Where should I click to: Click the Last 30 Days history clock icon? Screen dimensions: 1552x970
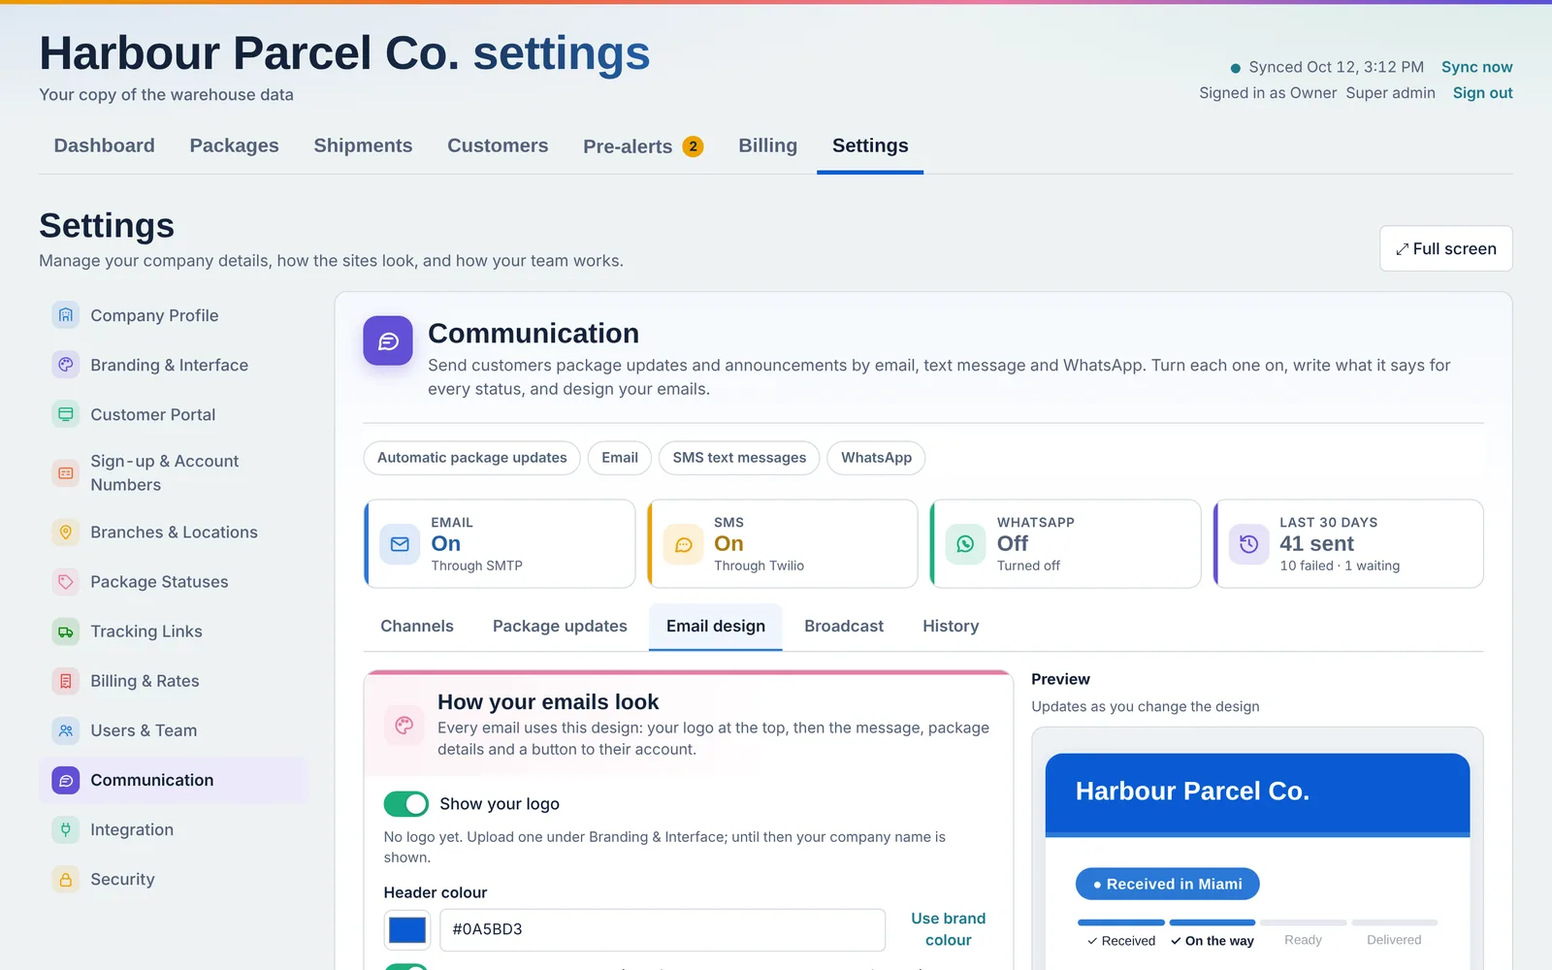pyautogui.click(x=1248, y=544)
